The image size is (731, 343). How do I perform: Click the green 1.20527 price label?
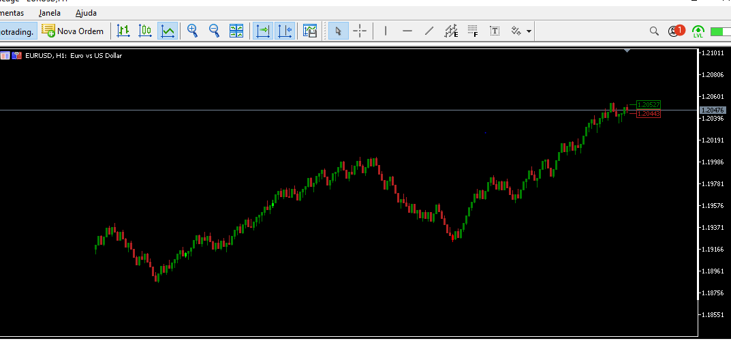649,104
